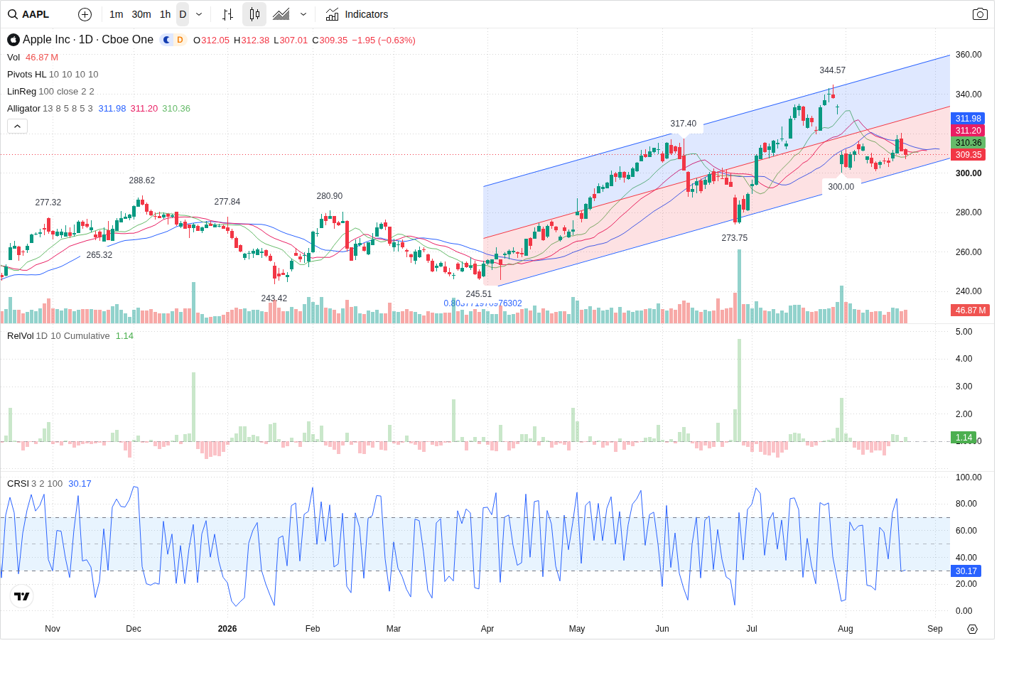Toggle the extended-hours moon indicator
The width and height of the screenshot is (1009, 675).
coord(167,40)
